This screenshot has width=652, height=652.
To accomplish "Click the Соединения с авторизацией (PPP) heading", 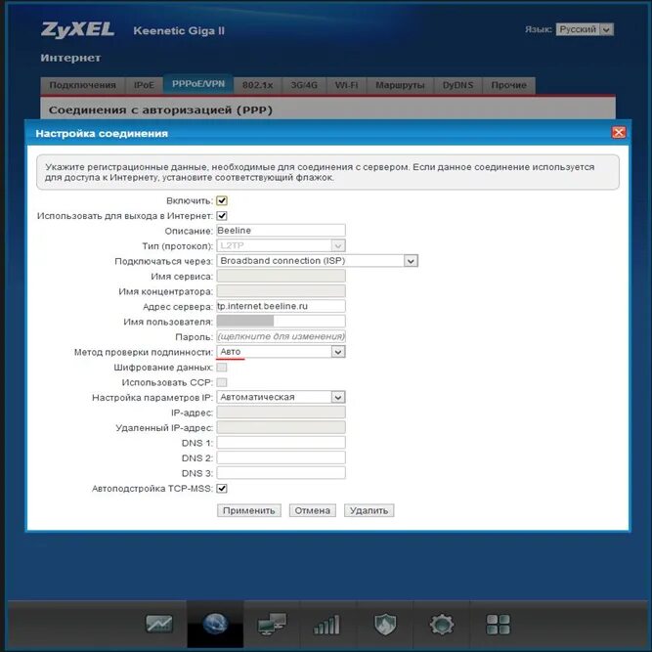I will pyautogui.click(x=160, y=110).
